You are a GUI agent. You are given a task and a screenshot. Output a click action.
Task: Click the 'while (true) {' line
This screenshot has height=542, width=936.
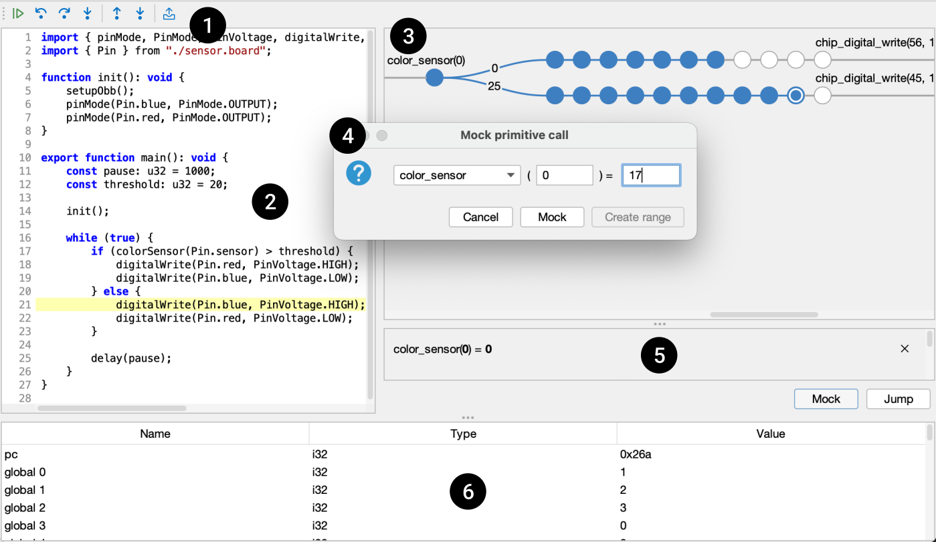pyautogui.click(x=110, y=238)
